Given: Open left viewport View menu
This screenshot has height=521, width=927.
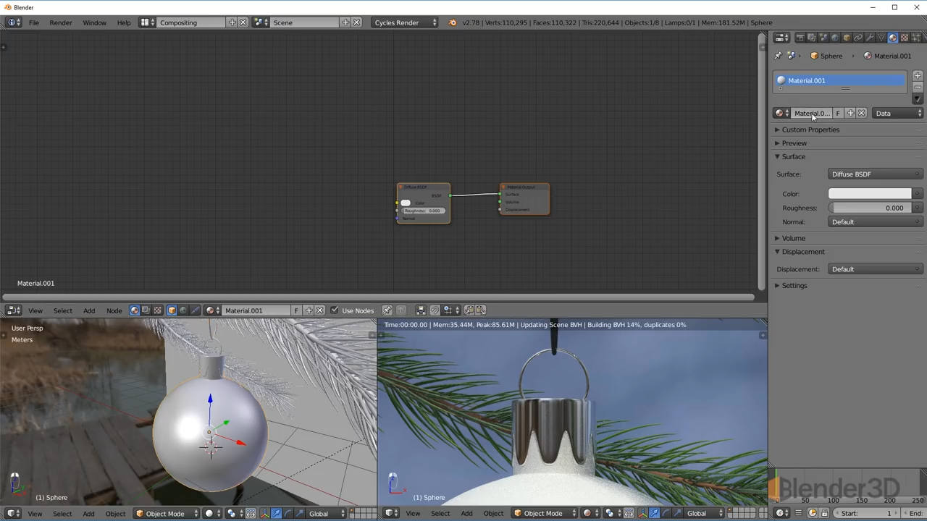Looking at the screenshot, I should click(35, 514).
